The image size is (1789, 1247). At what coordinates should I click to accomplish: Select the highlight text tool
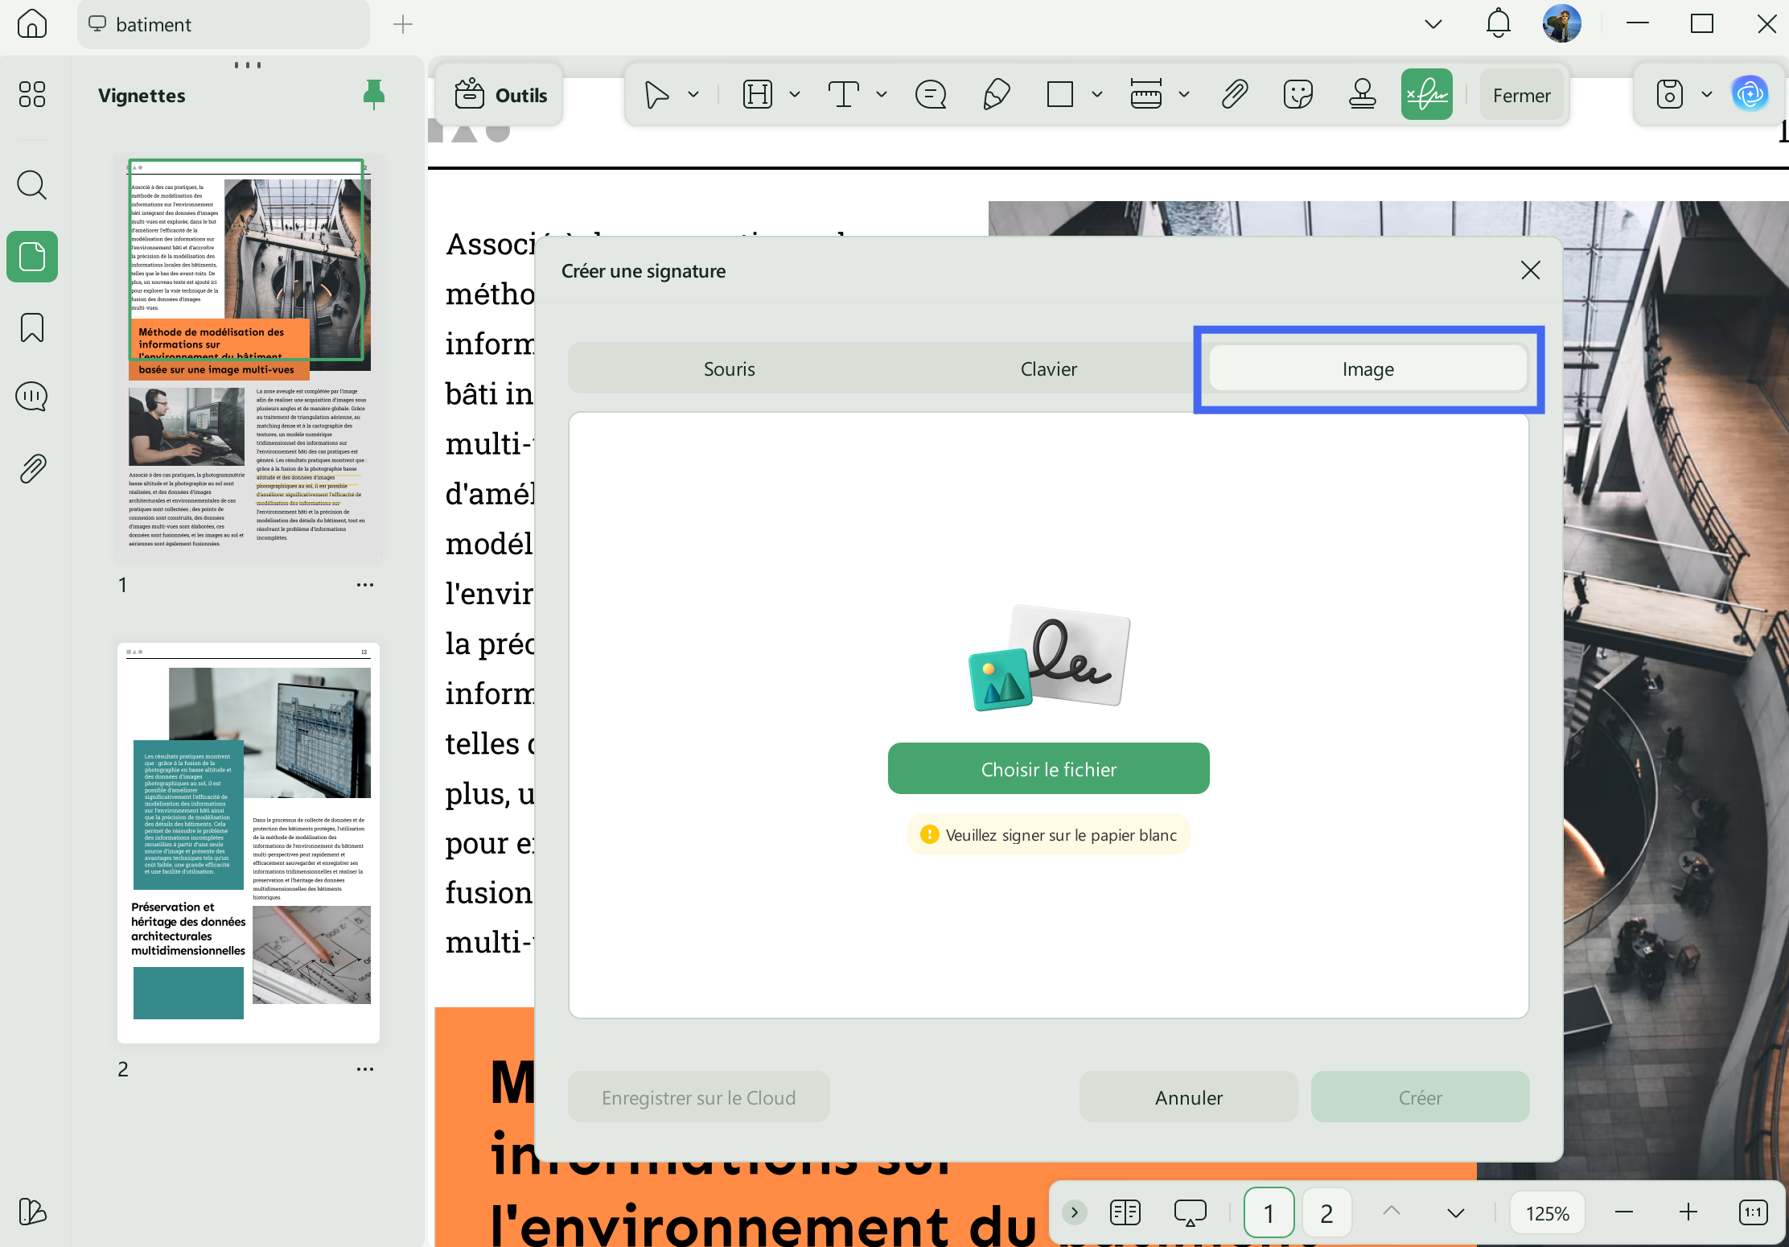pos(758,95)
